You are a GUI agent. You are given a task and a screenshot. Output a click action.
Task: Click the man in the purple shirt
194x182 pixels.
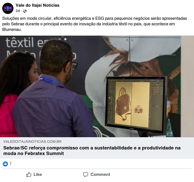(55, 89)
